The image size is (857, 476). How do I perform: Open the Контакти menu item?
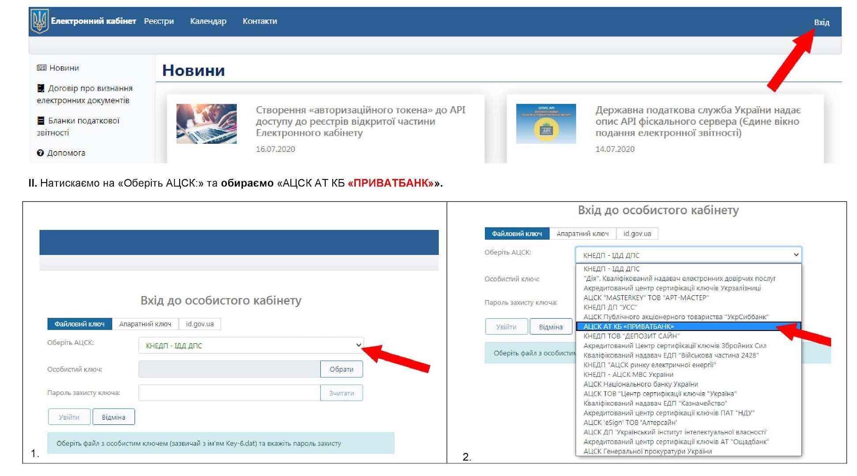259,21
